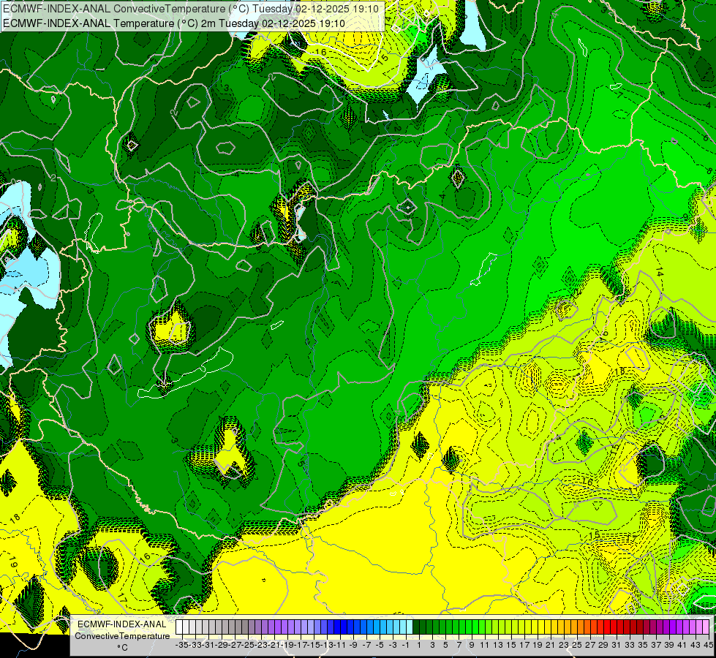This screenshot has height=658, width=716.
Task: Click the Temperature 2m title line
Action: point(174,23)
